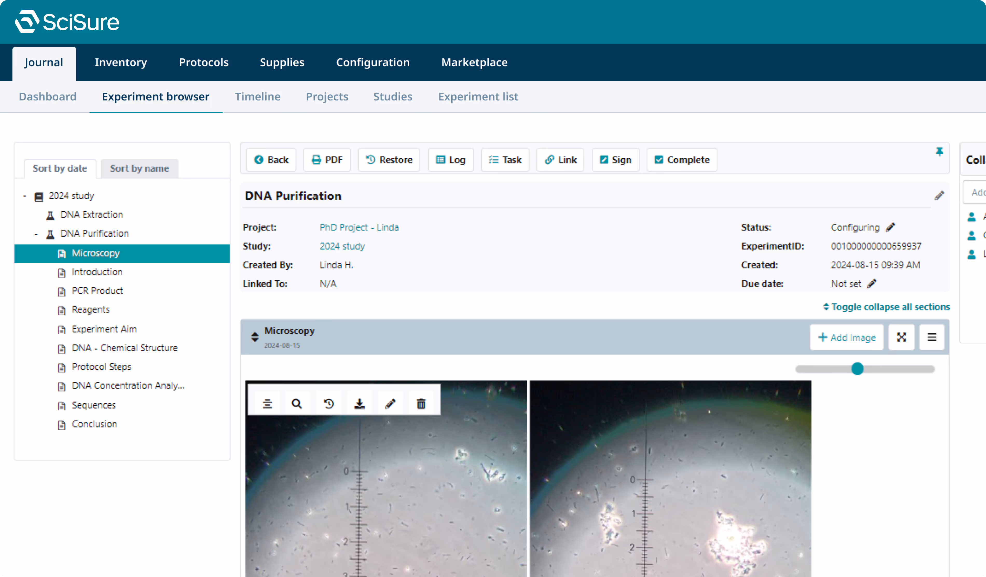
Task: Click the Task button
Action: 505,160
